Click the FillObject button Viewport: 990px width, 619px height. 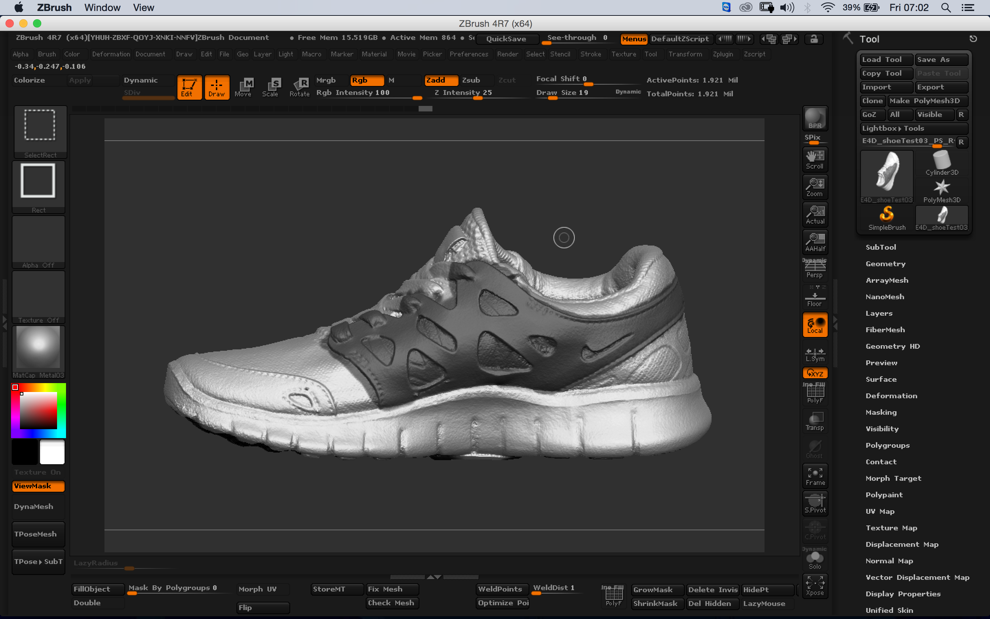pyautogui.click(x=98, y=589)
